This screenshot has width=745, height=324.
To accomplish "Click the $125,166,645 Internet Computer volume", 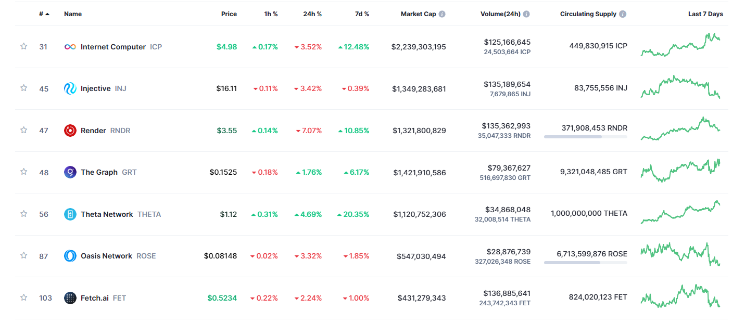I will [x=507, y=42].
